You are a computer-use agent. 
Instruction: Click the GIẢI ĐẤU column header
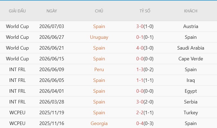(17, 11)
